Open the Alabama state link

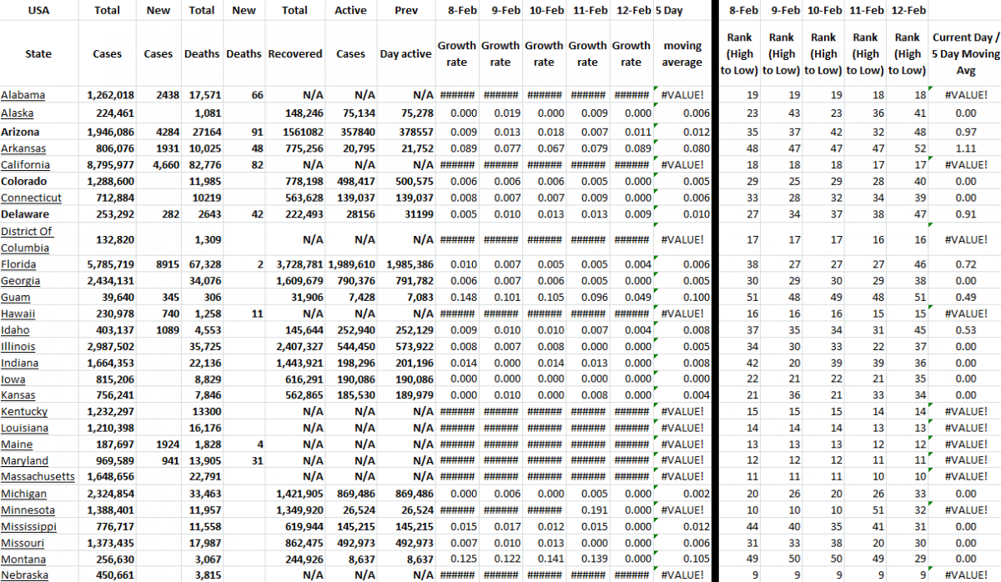tap(23, 95)
